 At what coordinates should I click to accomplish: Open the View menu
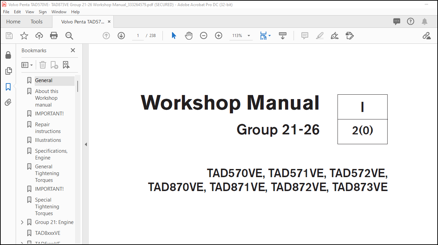tap(30, 12)
